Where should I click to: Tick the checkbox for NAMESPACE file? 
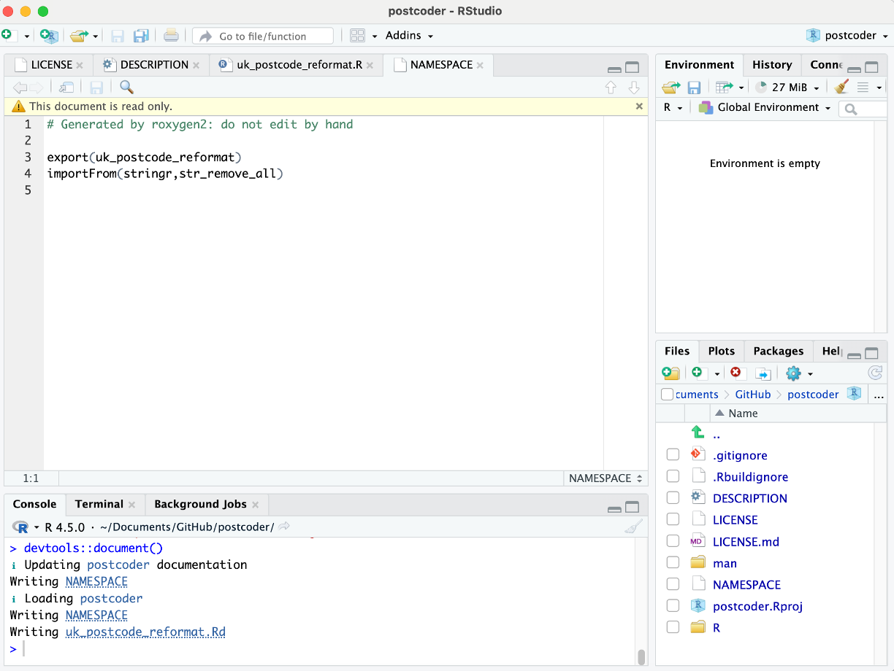coord(673,584)
